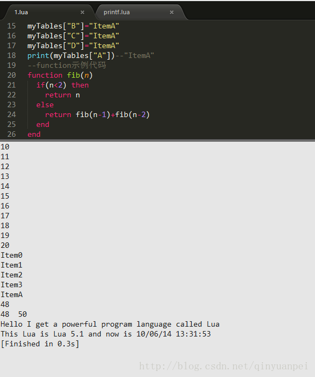Click output line 'Item3'

coord(12,285)
